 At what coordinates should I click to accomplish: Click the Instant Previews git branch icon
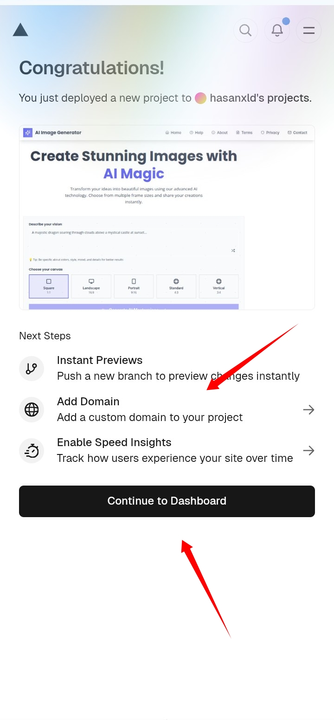point(32,369)
